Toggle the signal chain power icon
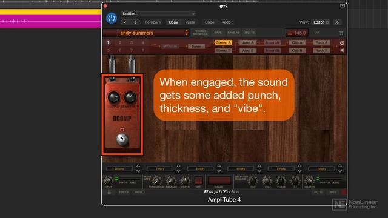Viewport: 388px width, 218px height. [342, 43]
